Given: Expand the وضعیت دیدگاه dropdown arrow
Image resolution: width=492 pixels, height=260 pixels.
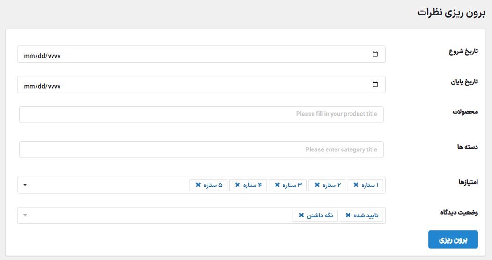Looking at the screenshot, I should click(25, 215).
